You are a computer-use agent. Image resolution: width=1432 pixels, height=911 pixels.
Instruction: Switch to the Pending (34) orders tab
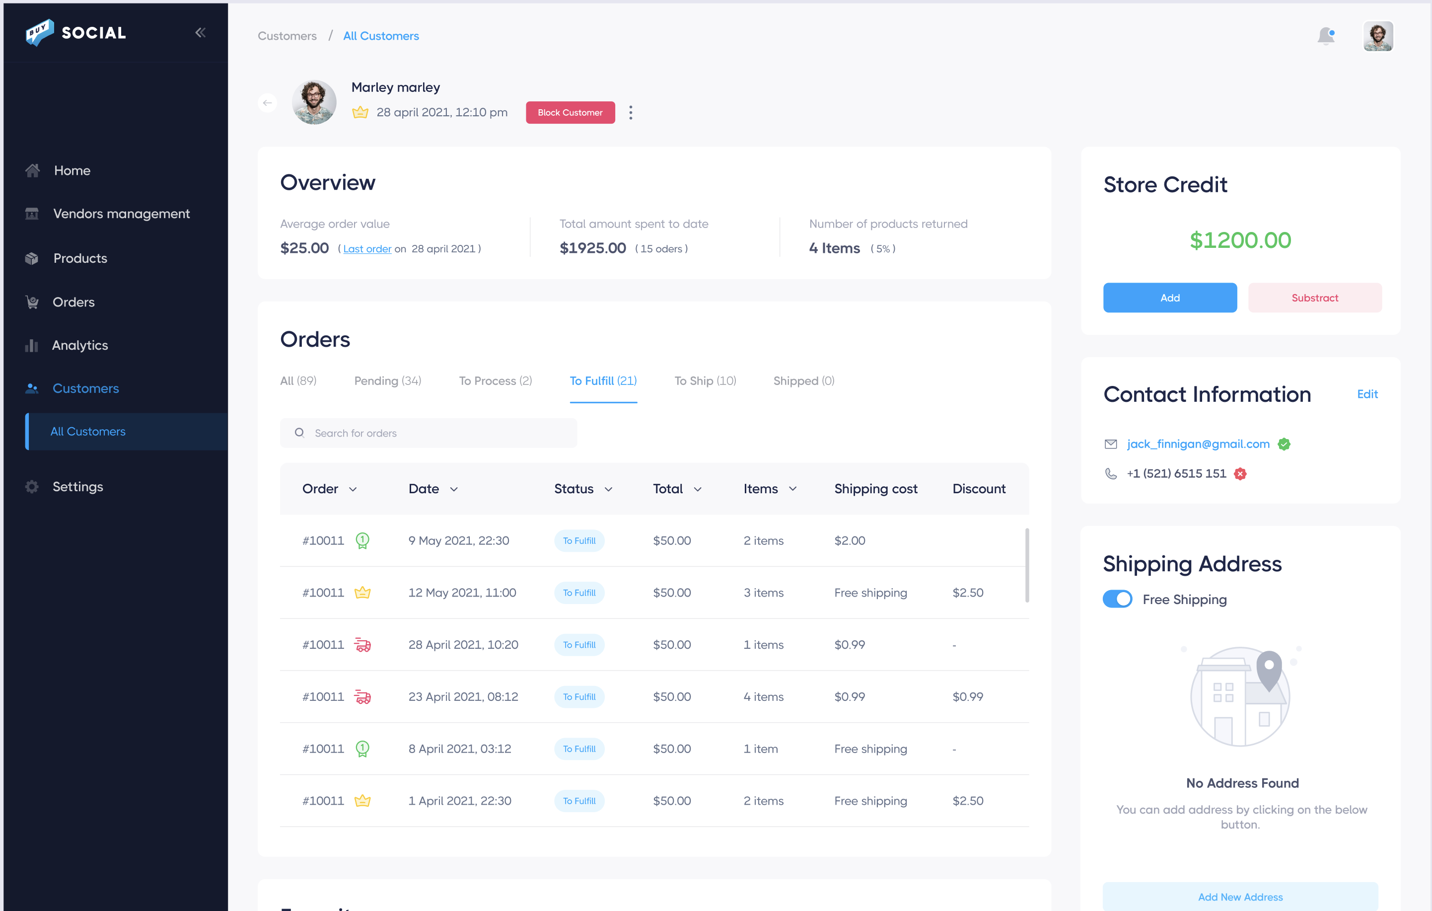(x=388, y=381)
